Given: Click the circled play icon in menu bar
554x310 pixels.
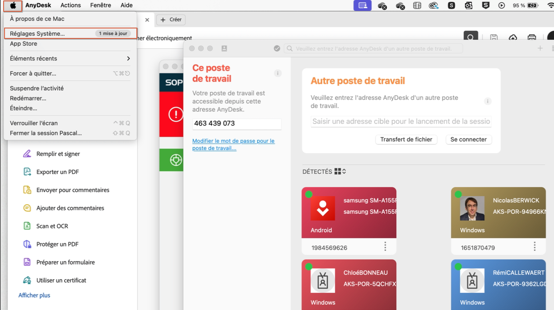Looking at the screenshot, I should 502,5.
